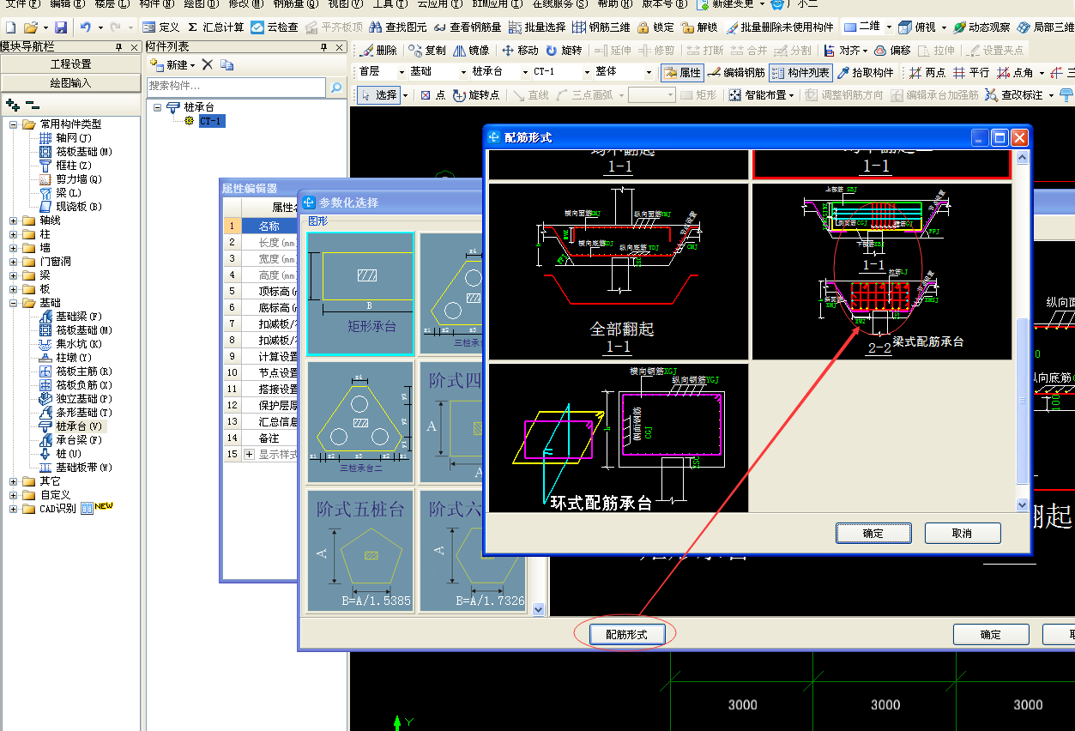
Task: Save the project with the floppy disk icon
Action: pyautogui.click(x=60, y=27)
